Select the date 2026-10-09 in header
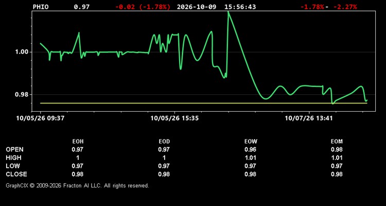Image resolution: width=386 pixels, height=206 pixels. 197,7
